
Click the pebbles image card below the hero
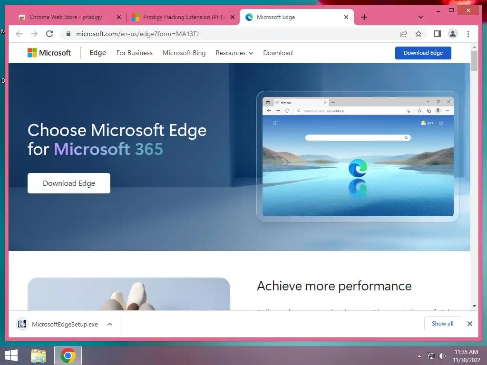tap(129, 294)
